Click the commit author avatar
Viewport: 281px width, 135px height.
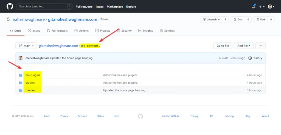(x=21, y=58)
